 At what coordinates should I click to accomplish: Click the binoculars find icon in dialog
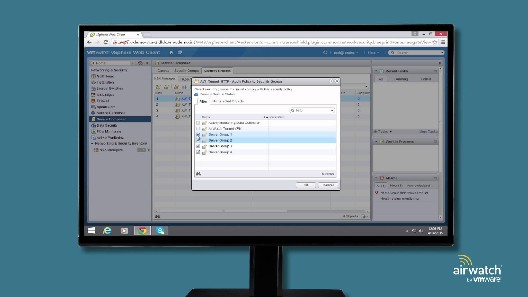[198, 174]
